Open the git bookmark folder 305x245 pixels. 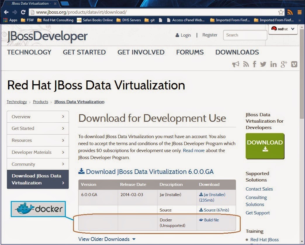150,20
